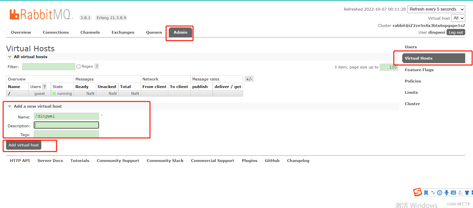Click the Unacked column header
Image resolution: width=473 pixels, height=208 pixels.
coord(107,87)
